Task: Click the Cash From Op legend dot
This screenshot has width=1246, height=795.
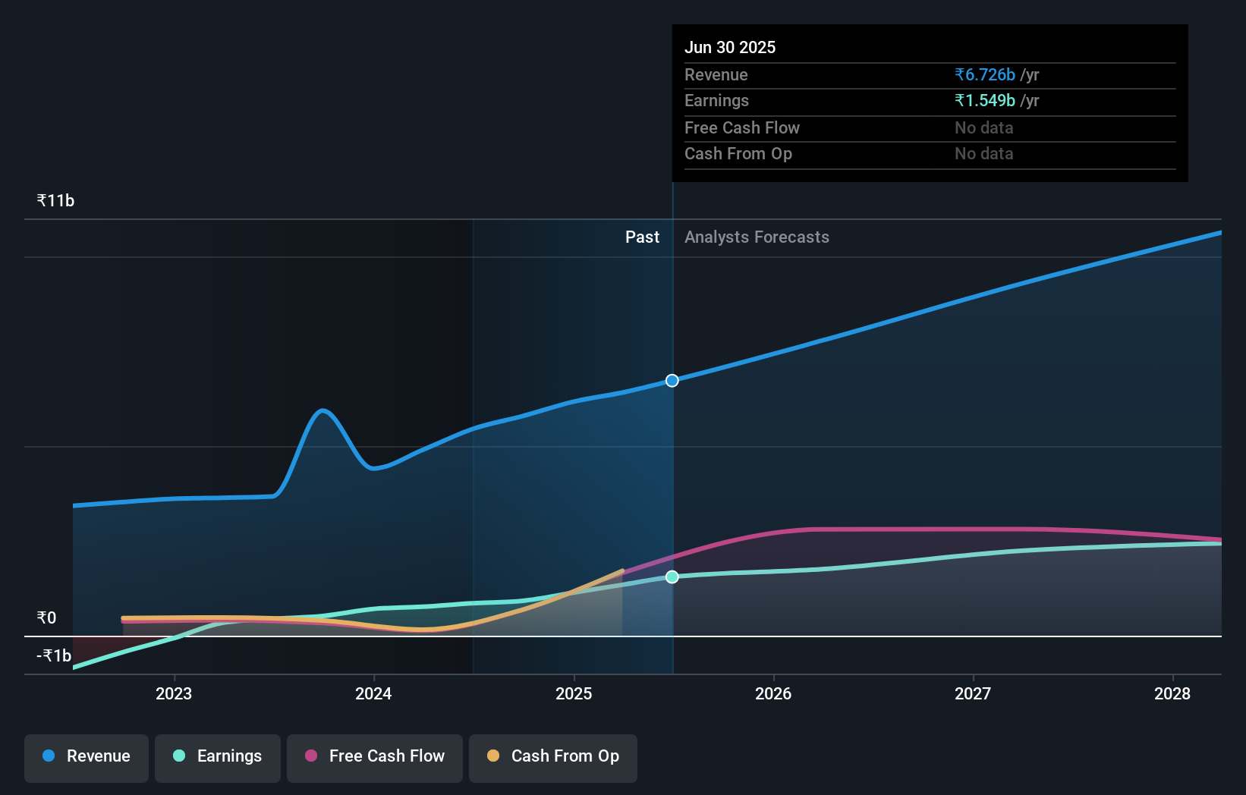Action: [492, 756]
